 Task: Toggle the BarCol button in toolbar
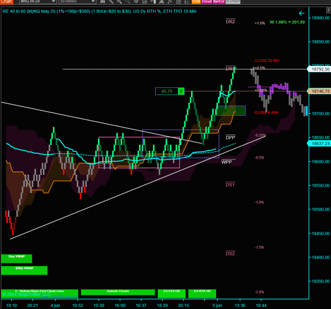point(219,2)
